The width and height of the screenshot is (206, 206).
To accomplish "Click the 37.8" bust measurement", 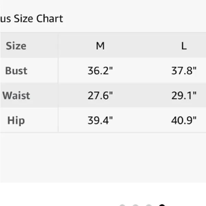I will coord(184,71).
